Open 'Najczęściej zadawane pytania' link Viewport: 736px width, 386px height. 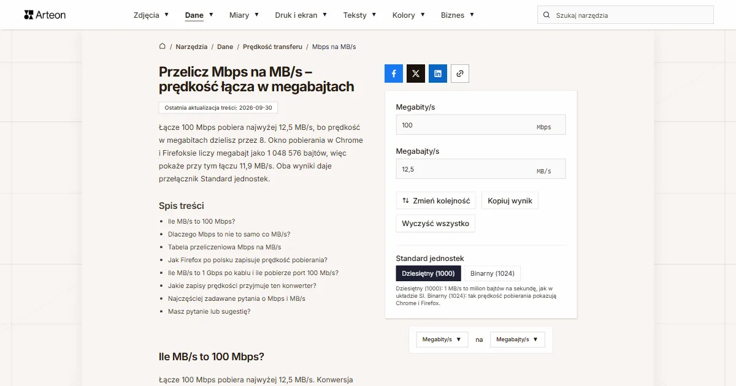[237, 298]
